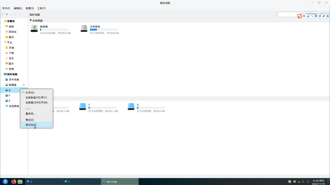Open the 数据盘 drive icon

pos(34,29)
